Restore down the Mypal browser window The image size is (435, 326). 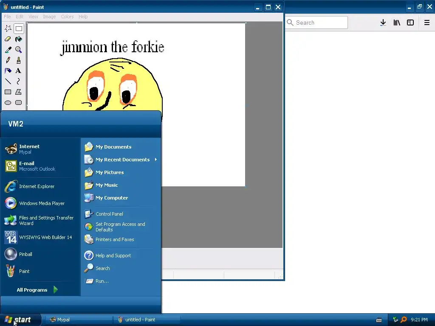tap(419, 7)
